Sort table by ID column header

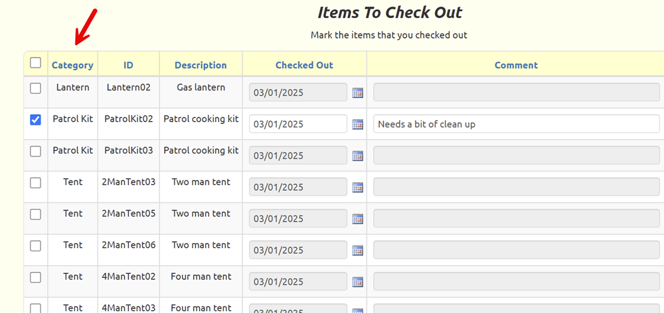click(128, 65)
